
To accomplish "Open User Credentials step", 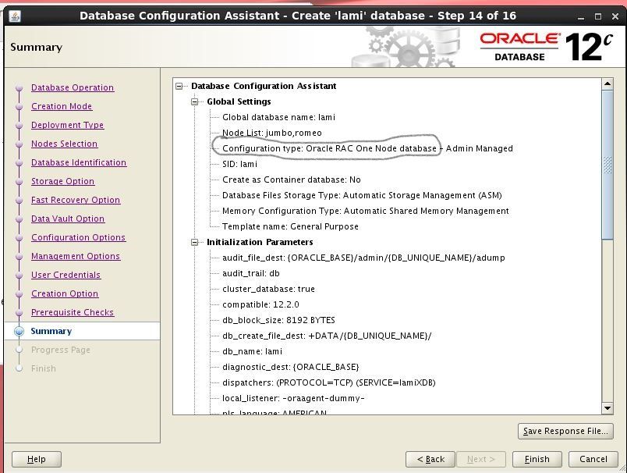I will [66, 275].
